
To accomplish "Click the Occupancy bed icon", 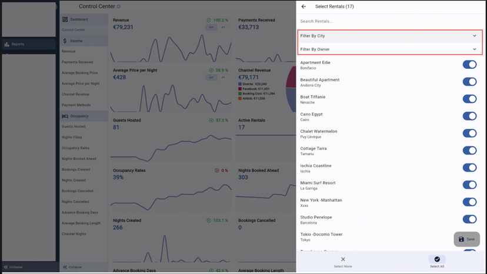I will click(65, 116).
